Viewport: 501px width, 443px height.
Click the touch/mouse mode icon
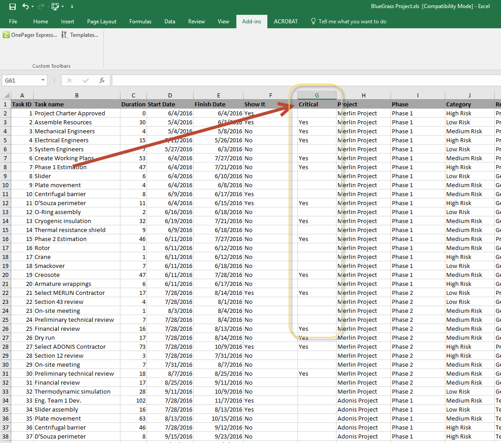point(55,7)
